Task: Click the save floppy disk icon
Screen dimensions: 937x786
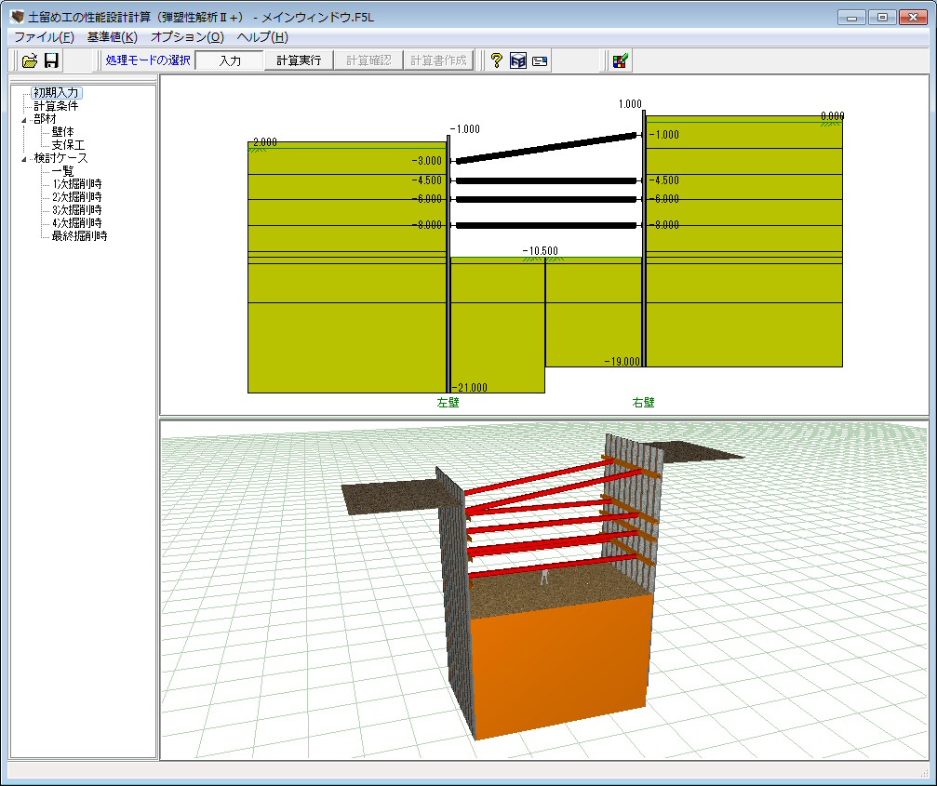Action: [52, 60]
